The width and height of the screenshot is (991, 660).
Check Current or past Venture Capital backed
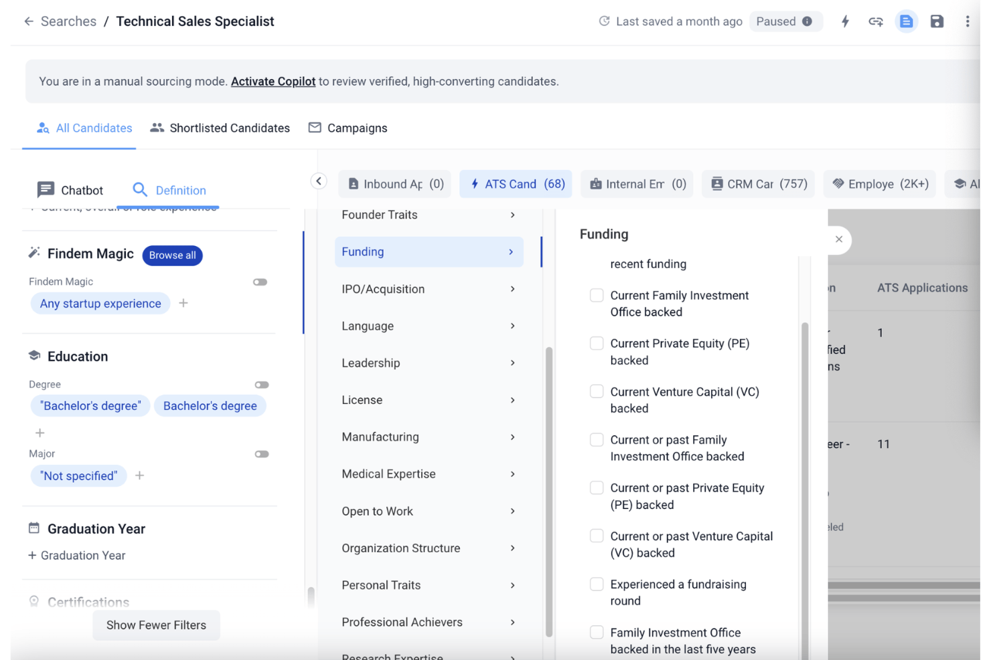(x=596, y=536)
